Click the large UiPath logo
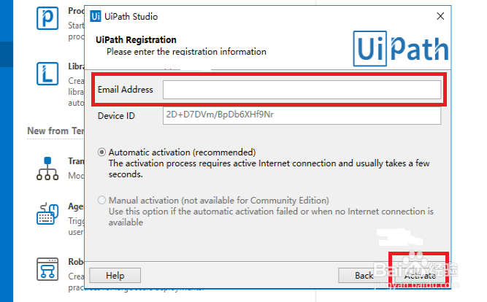Viewport: 487px width, 302px height. tap(402, 47)
